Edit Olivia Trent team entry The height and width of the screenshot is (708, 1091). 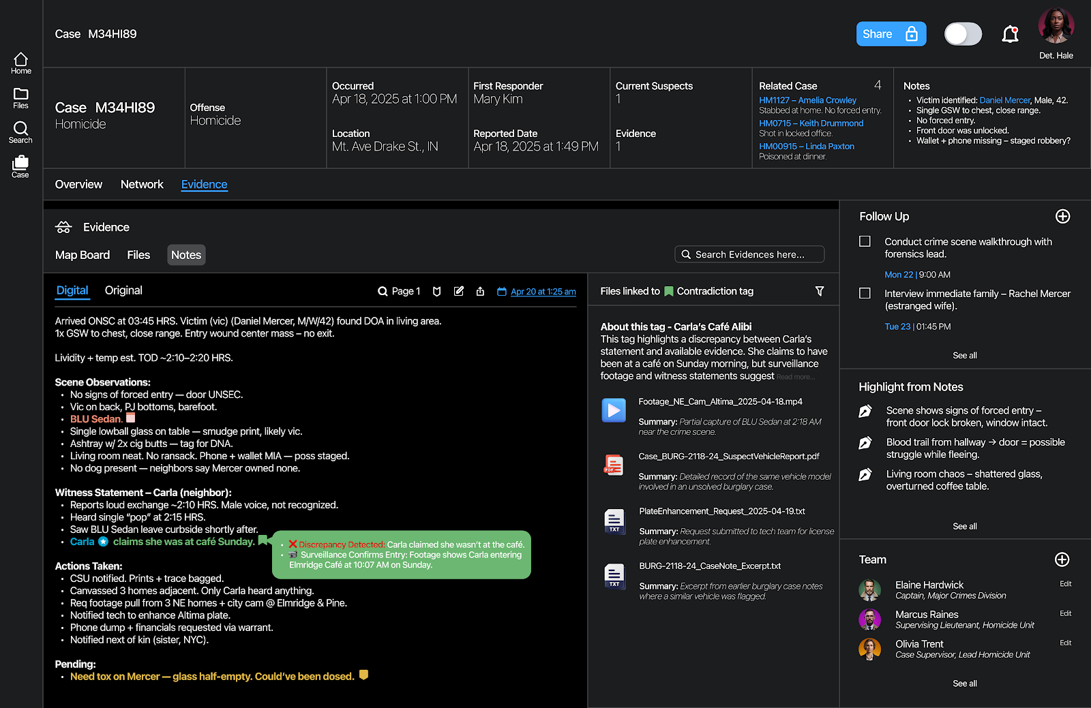(1065, 643)
